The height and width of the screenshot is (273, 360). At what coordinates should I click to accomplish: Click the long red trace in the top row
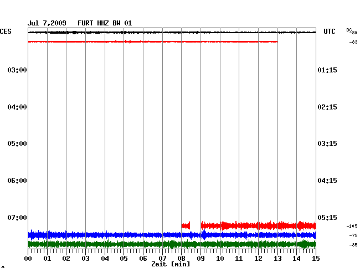153,41
